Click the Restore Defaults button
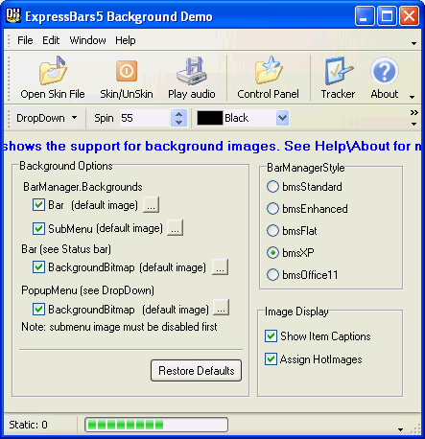Image resolution: width=425 pixels, height=439 pixels. click(x=196, y=371)
